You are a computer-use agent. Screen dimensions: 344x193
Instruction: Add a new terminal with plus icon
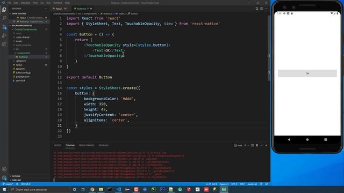(x=245, y=145)
